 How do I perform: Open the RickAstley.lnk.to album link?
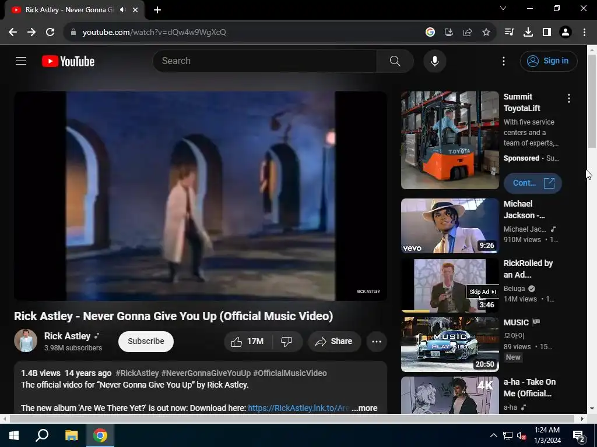[298, 408]
